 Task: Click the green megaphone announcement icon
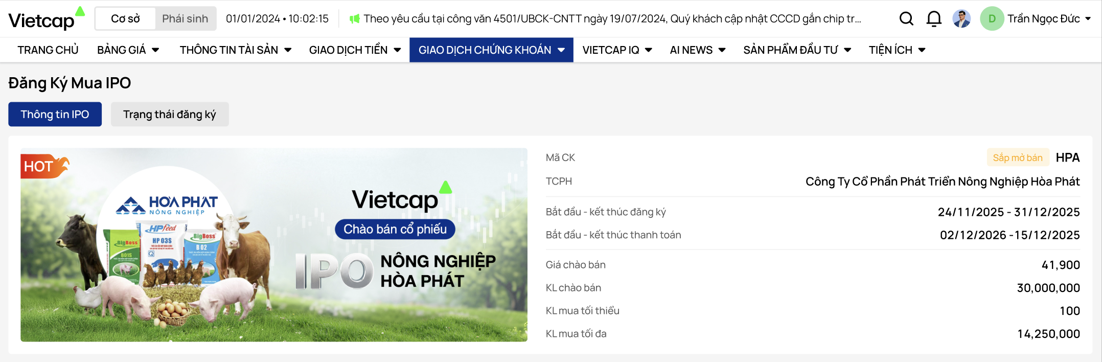(354, 19)
